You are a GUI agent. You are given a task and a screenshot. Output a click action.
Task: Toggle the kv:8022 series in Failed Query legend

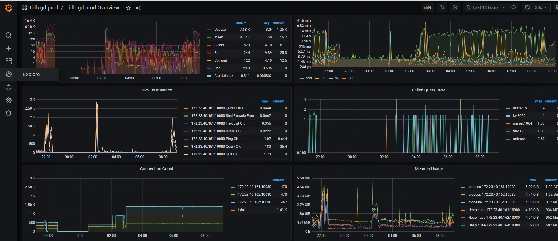(519, 116)
